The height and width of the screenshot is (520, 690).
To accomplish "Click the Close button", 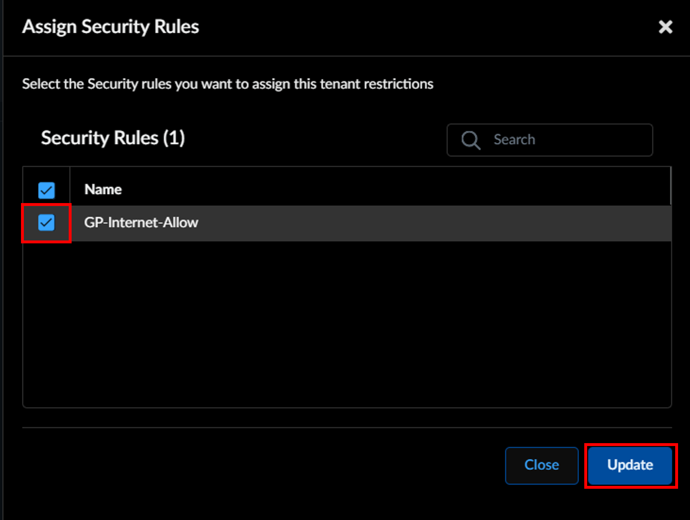I will point(541,465).
